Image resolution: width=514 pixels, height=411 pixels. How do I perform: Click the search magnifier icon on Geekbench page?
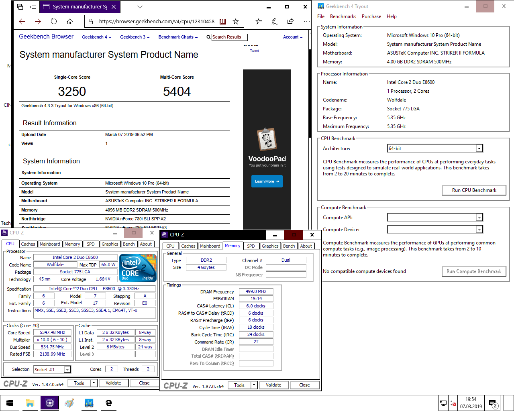(x=208, y=37)
